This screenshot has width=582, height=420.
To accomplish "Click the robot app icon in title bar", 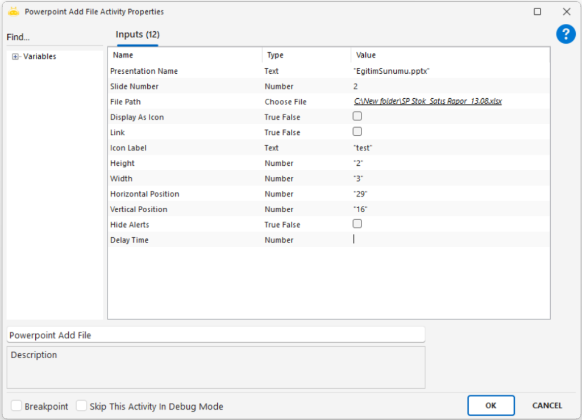I will pyautogui.click(x=14, y=11).
